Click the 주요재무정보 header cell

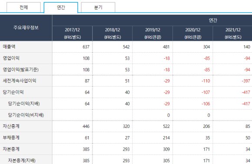point(26,28)
